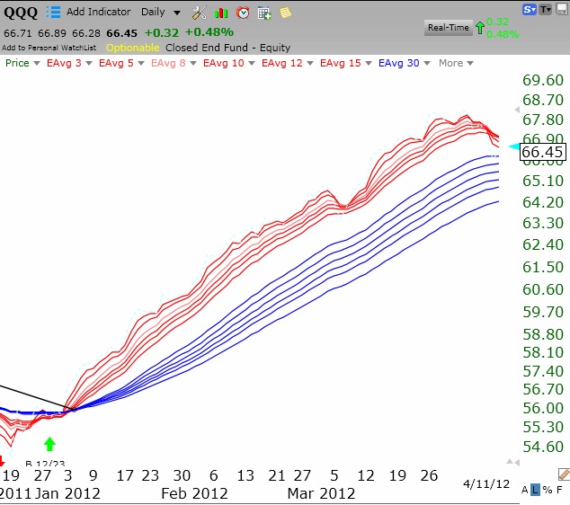
Task: Select logarithmic scale L
Action: (535, 490)
